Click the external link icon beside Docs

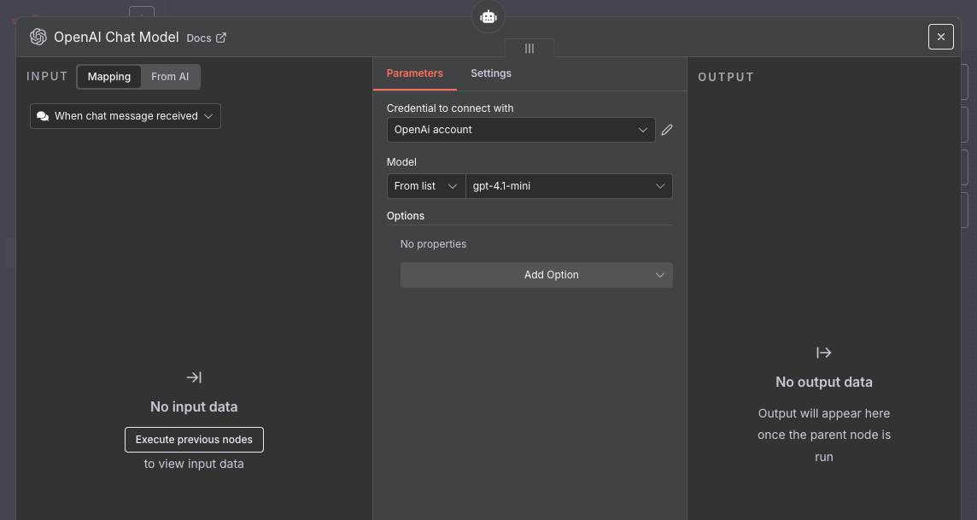tap(221, 38)
